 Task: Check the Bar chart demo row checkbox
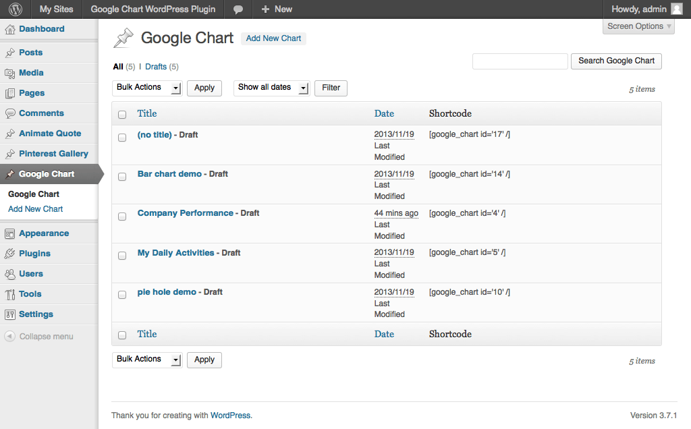(122, 177)
